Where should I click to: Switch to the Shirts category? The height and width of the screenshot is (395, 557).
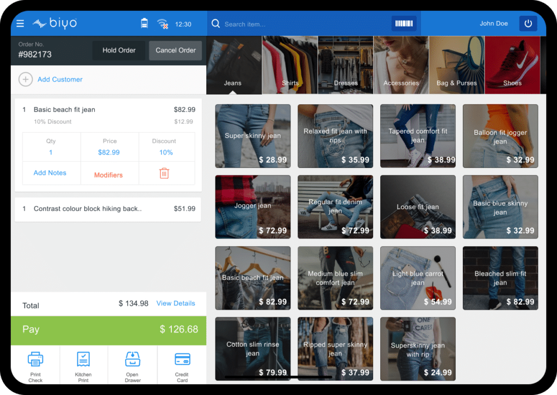pos(290,64)
